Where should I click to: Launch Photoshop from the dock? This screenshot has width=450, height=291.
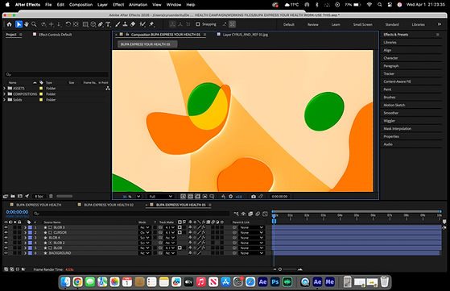tap(275, 282)
